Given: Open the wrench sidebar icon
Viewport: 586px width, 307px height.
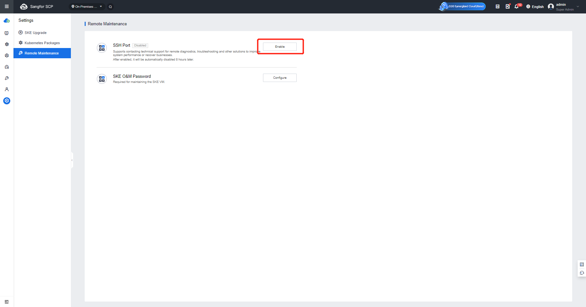Looking at the screenshot, I should click(6, 78).
